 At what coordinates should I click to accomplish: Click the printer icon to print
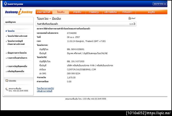(130, 18)
